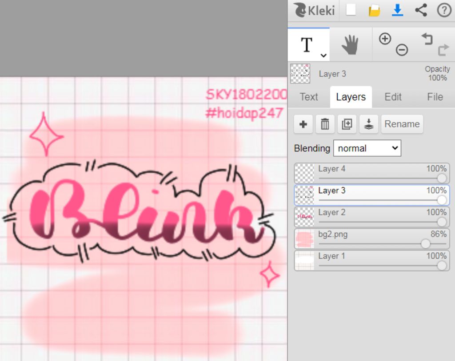
Task: Expand the tool selection chevron
Action: [x=323, y=55]
